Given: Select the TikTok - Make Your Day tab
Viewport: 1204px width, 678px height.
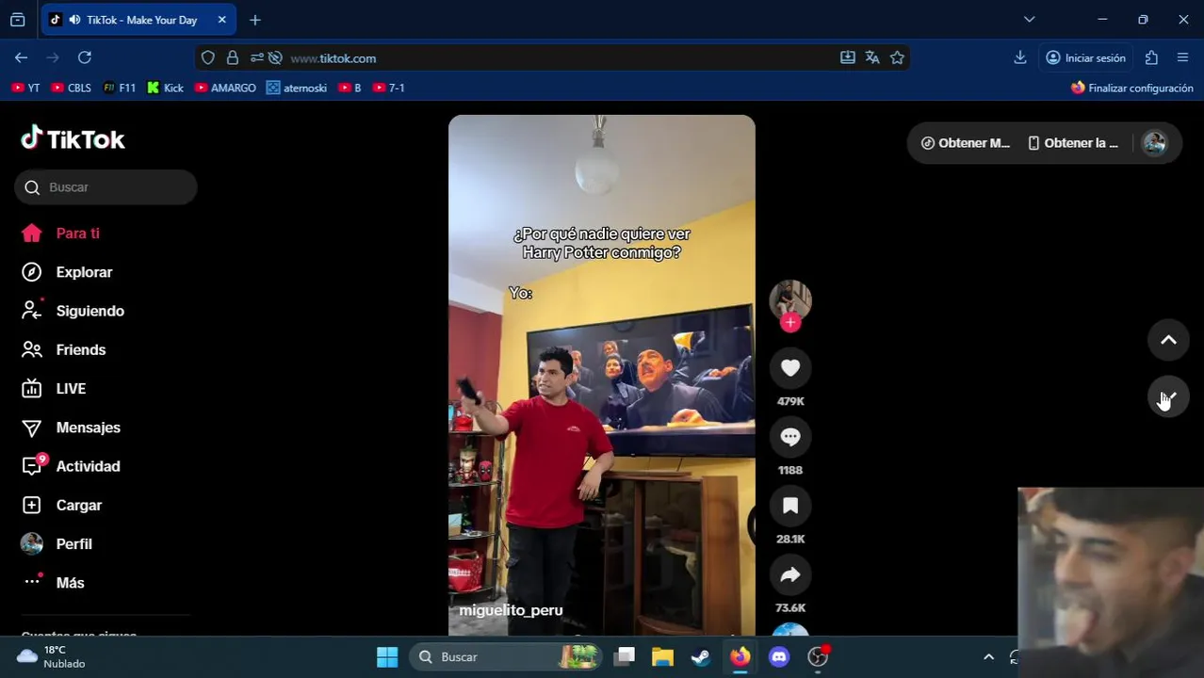Looking at the screenshot, I should coord(138,20).
